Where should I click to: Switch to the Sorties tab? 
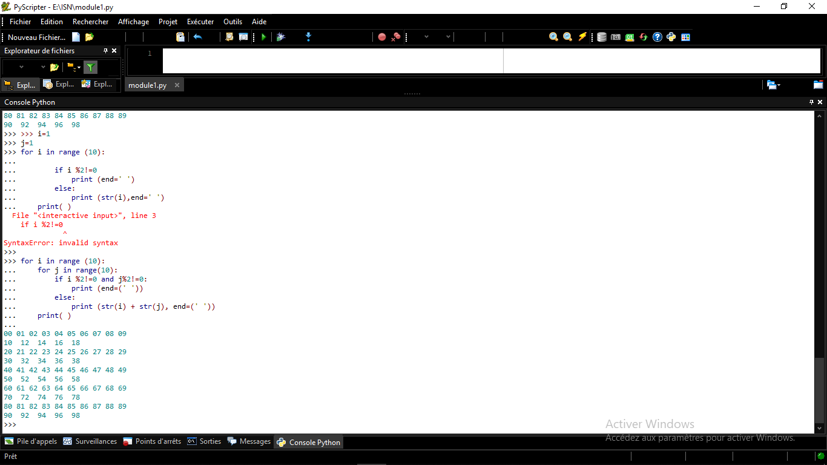204,441
